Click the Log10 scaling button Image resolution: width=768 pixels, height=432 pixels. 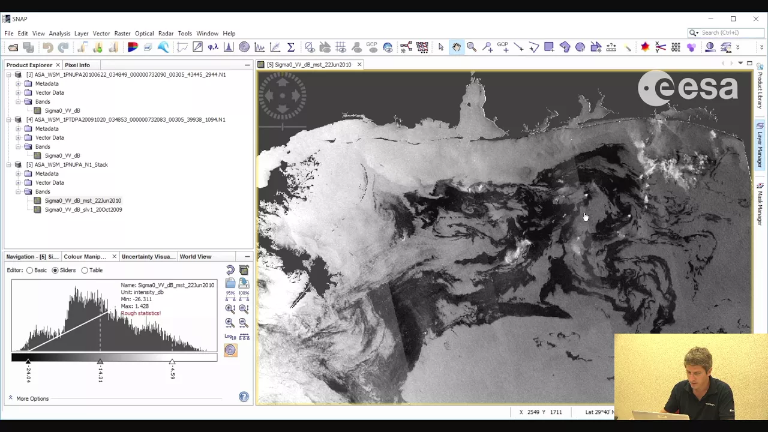tap(230, 337)
